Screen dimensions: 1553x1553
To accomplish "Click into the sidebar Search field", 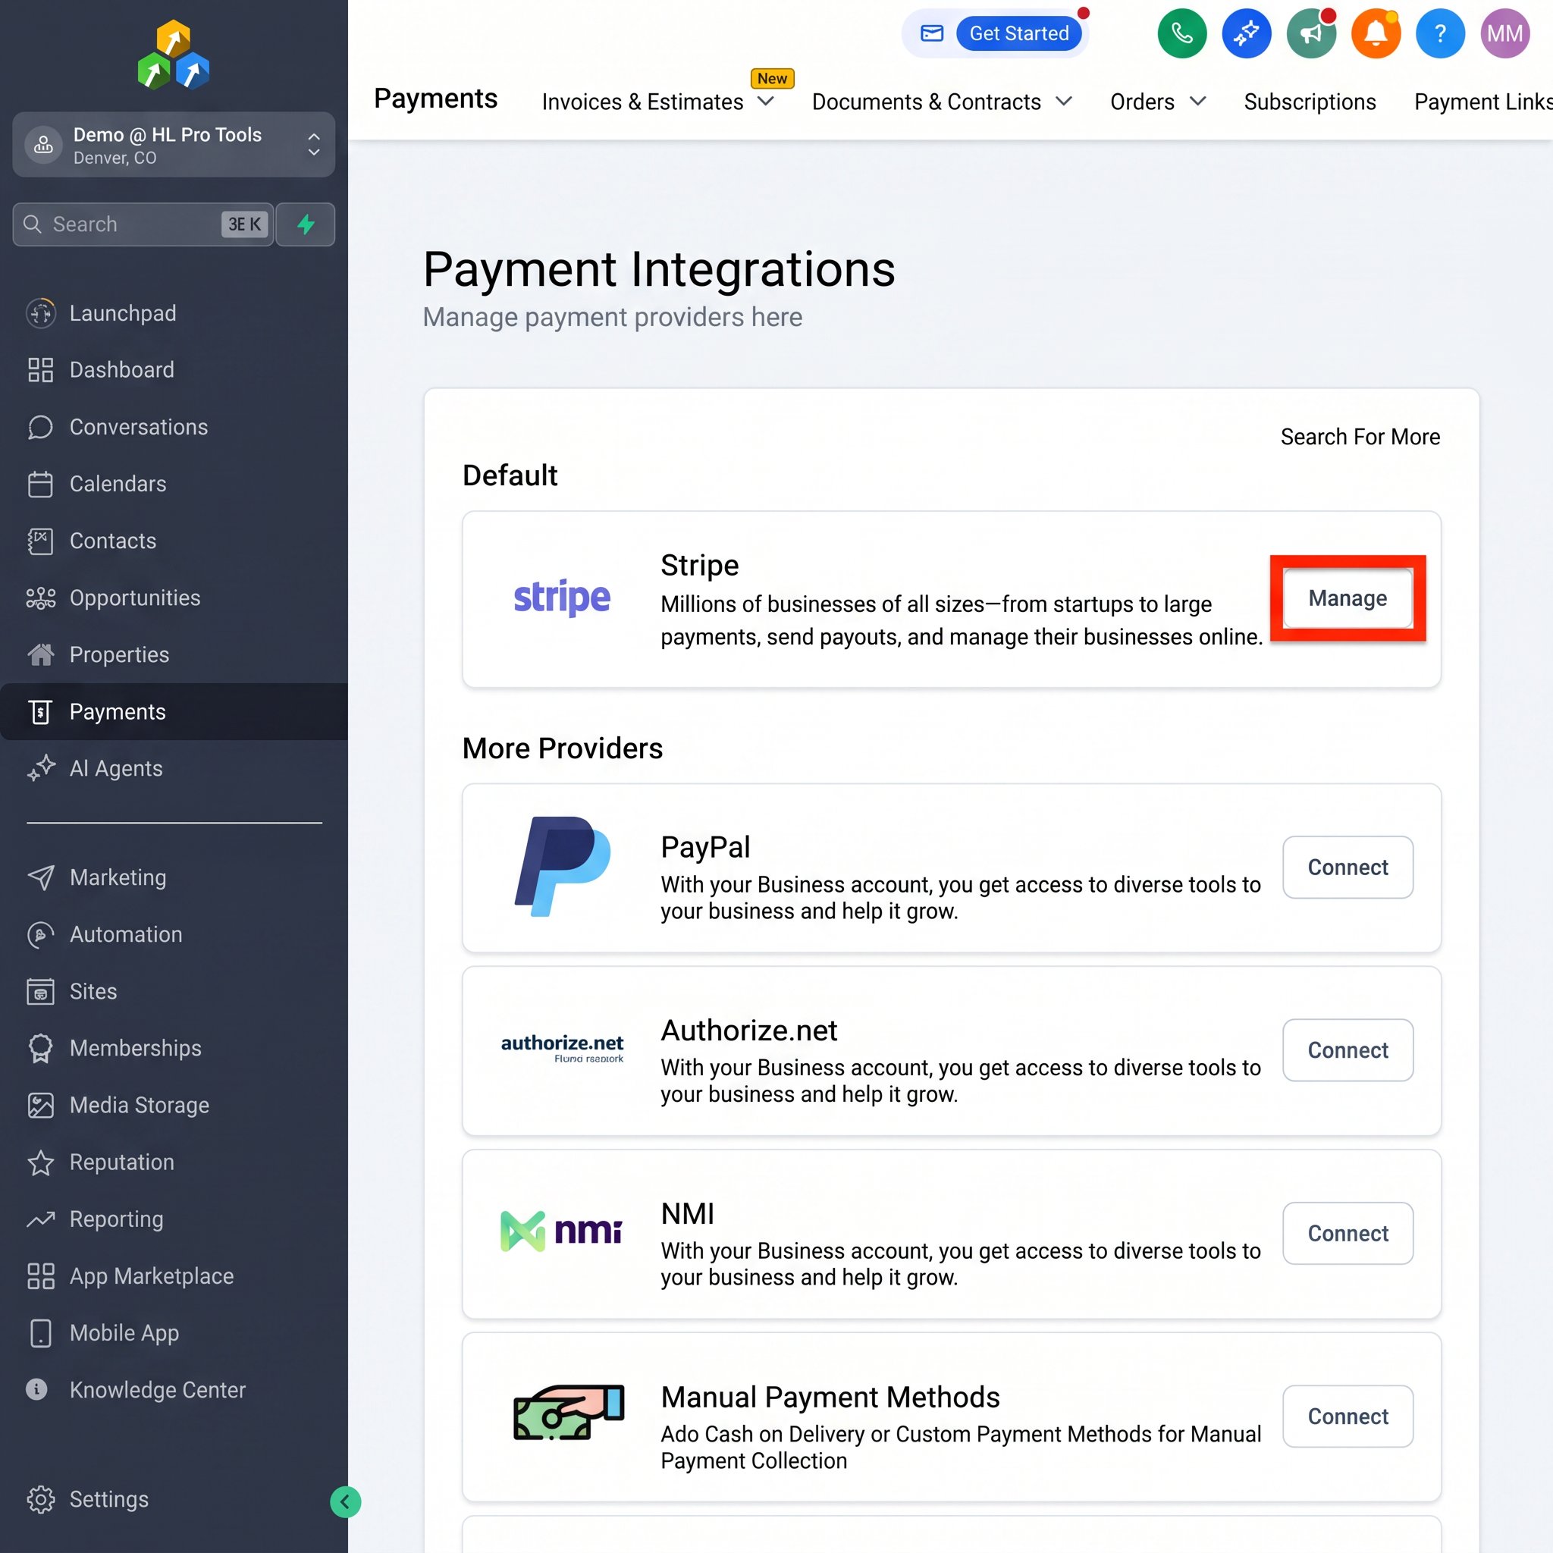I will pyautogui.click(x=143, y=224).
